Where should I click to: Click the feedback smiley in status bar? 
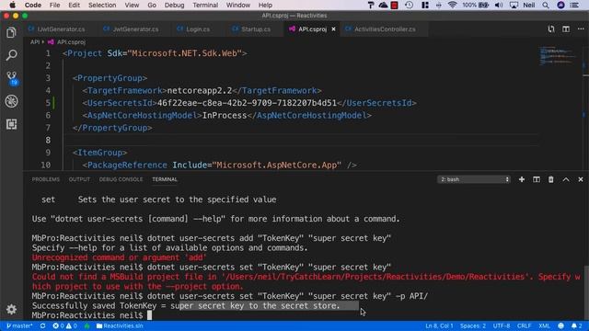560,325
